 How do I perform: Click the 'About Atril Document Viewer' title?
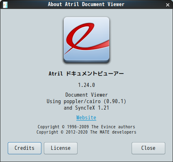(86, 4)
